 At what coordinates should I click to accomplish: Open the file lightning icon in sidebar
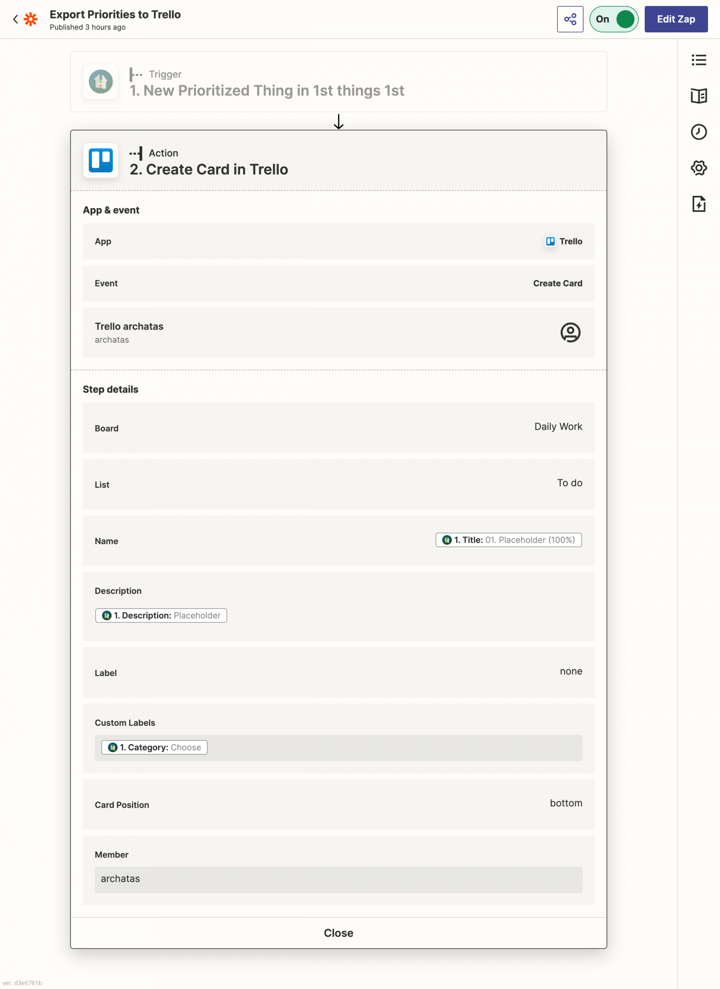coord(699,203)
